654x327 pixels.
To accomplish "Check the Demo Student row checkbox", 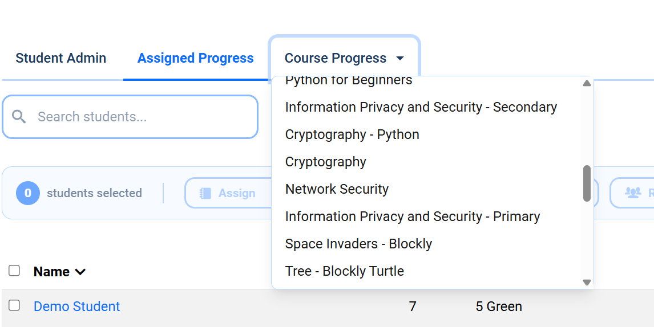I will (x=14, y=306).
